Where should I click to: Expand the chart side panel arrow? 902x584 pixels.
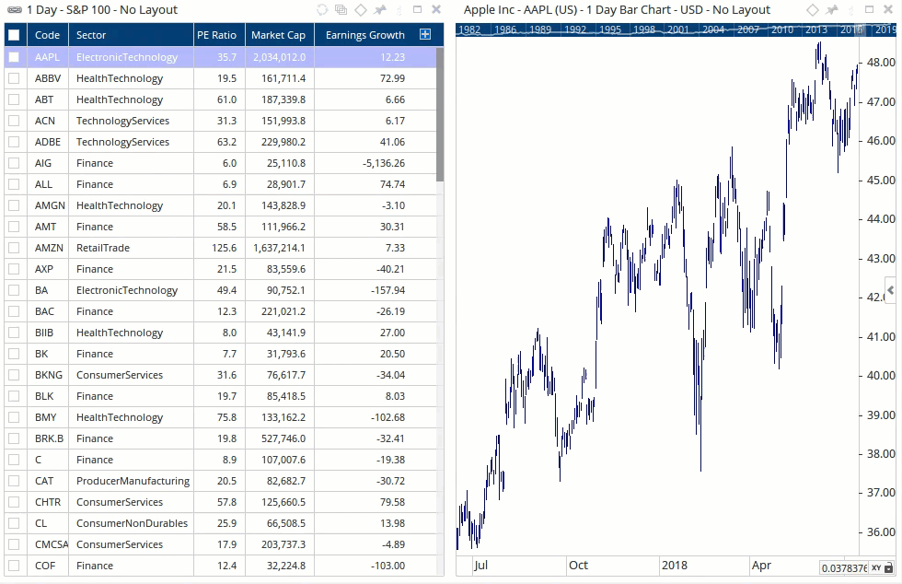[891, 289]
